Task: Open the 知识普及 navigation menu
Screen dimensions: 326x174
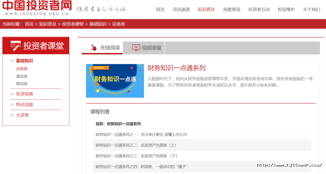Action: [x=206, y=9]
